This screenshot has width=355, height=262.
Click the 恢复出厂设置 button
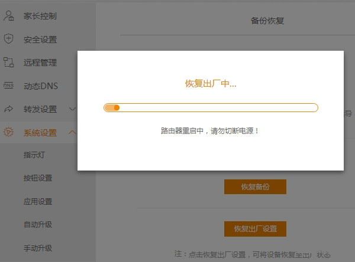255,228
